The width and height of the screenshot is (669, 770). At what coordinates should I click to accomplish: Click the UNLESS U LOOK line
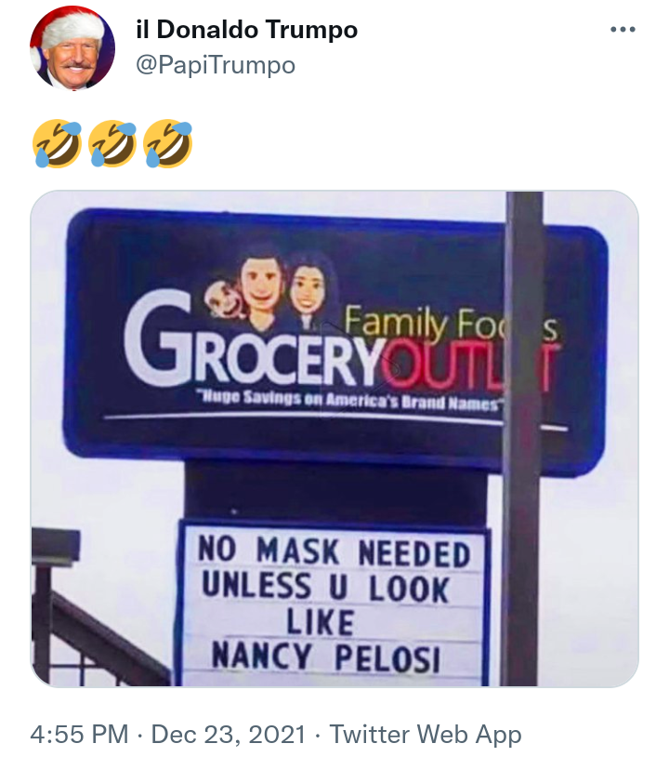tap(325, 587)
